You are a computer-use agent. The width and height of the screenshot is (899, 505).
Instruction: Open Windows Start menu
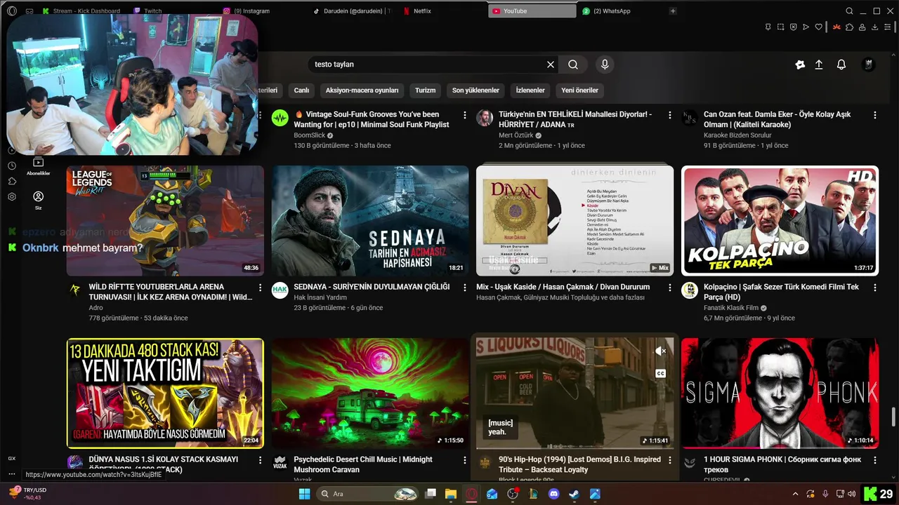[304, 494]
